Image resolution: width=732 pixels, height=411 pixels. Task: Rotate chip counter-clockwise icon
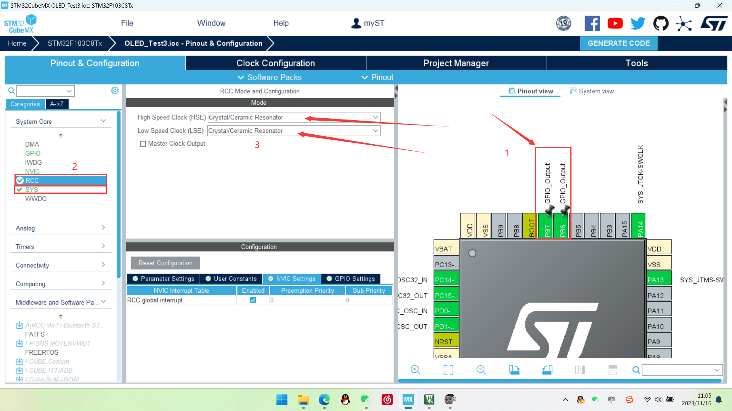[547, 370]
